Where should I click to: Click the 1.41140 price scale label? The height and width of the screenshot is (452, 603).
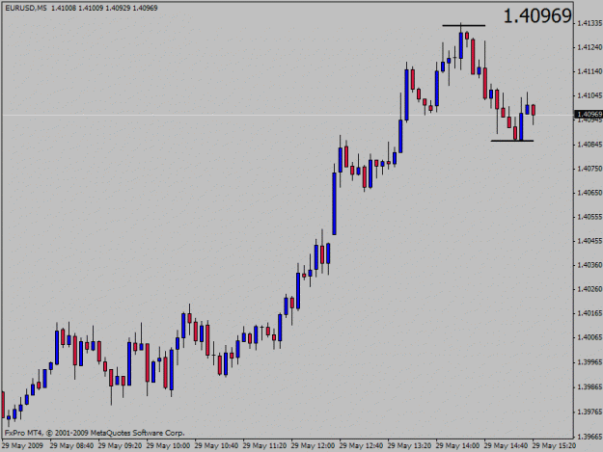(x=589, y=71)
